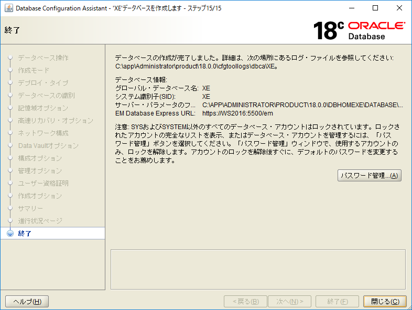Open the パスワード管理 (Password Management) dialog
Viewport: 412px width, 310px height.
[x=370, y=175]
